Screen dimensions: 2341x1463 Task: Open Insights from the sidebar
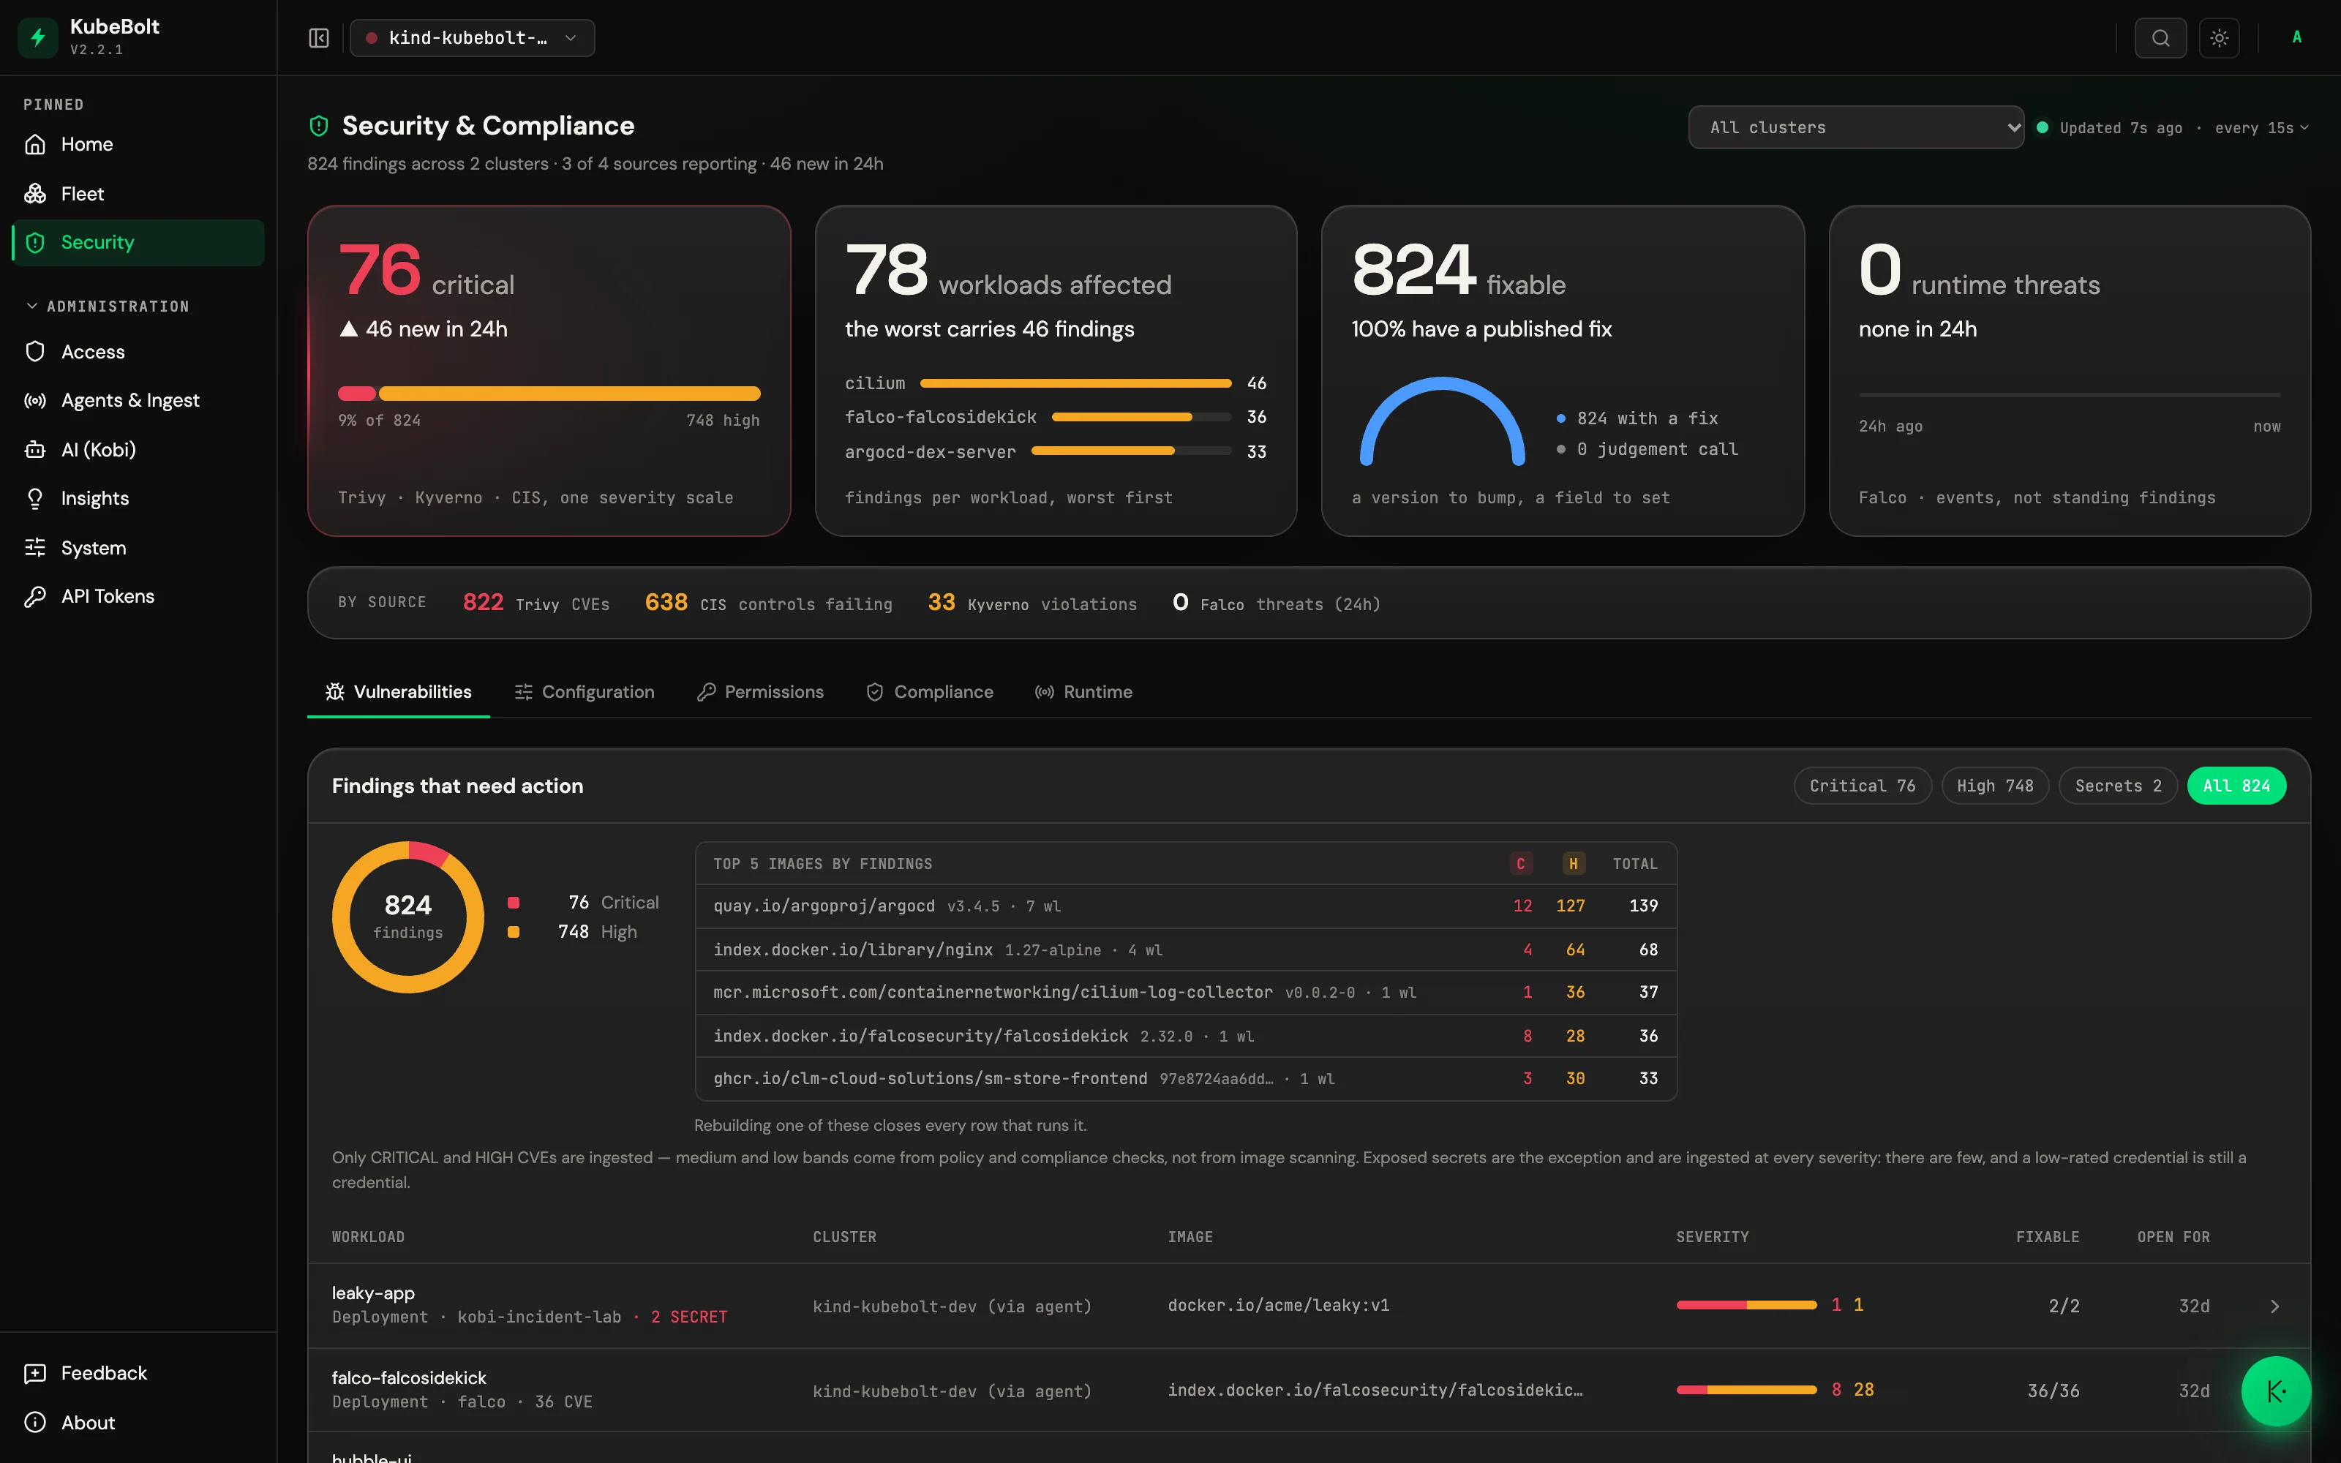(138, 498)
